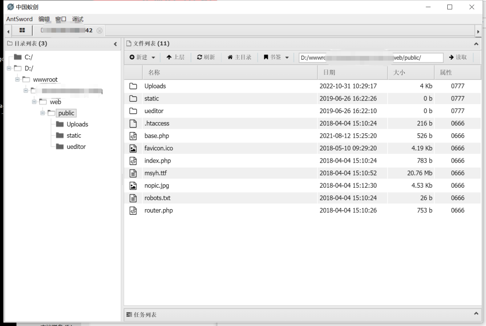Go to home directory via the 主目录 icon
The image size is (486, 326).
click(230, 57)
